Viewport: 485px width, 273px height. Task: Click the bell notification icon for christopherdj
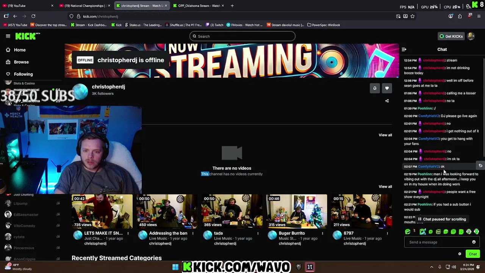[375, 88]
